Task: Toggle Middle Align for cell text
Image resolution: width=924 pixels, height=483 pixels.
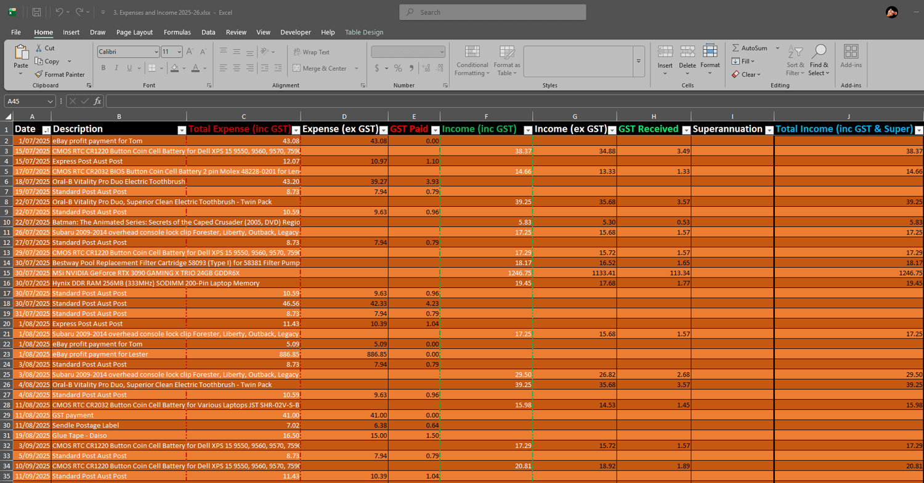Action: click(237, 52)
